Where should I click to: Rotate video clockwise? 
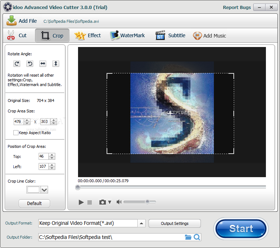coord(17,64)
